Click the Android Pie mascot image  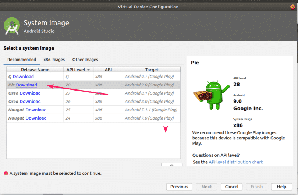pos(211,95)
